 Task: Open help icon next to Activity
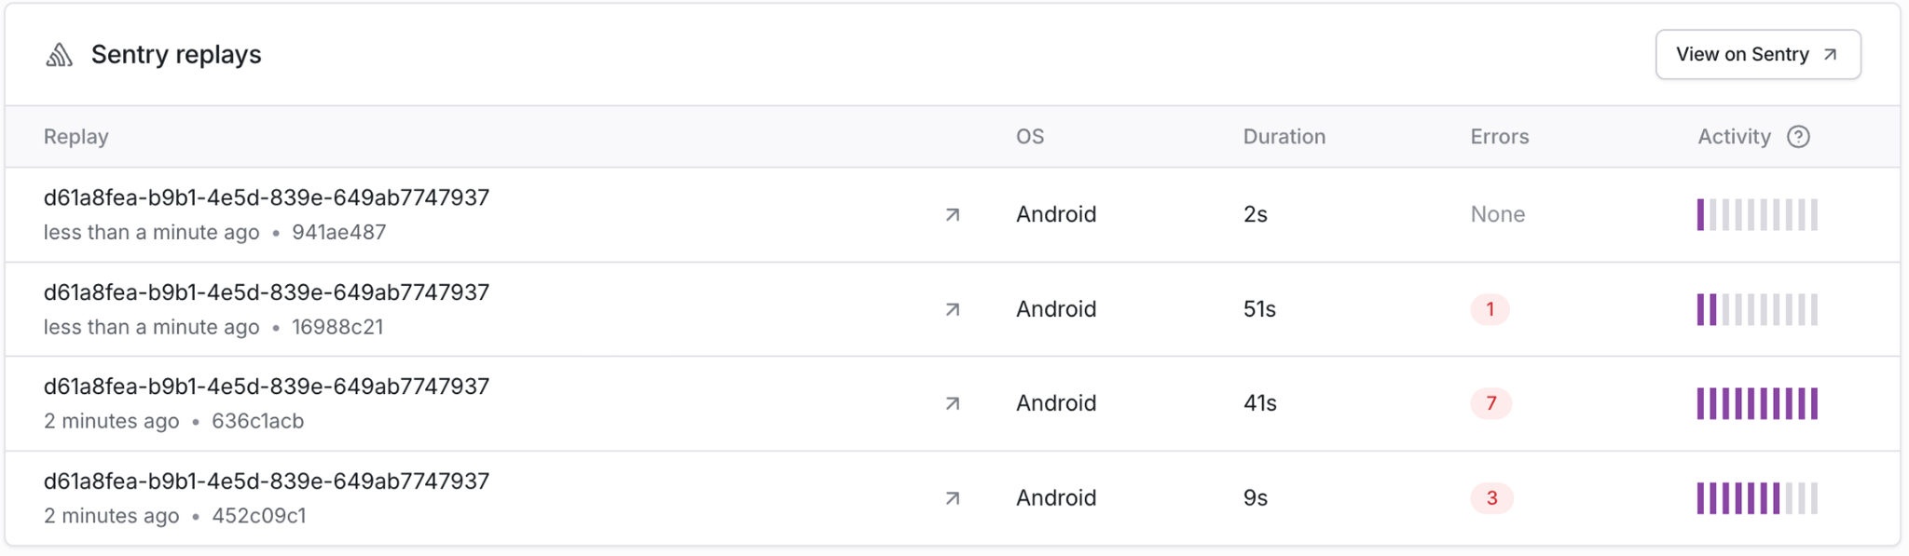point(1798,137)
